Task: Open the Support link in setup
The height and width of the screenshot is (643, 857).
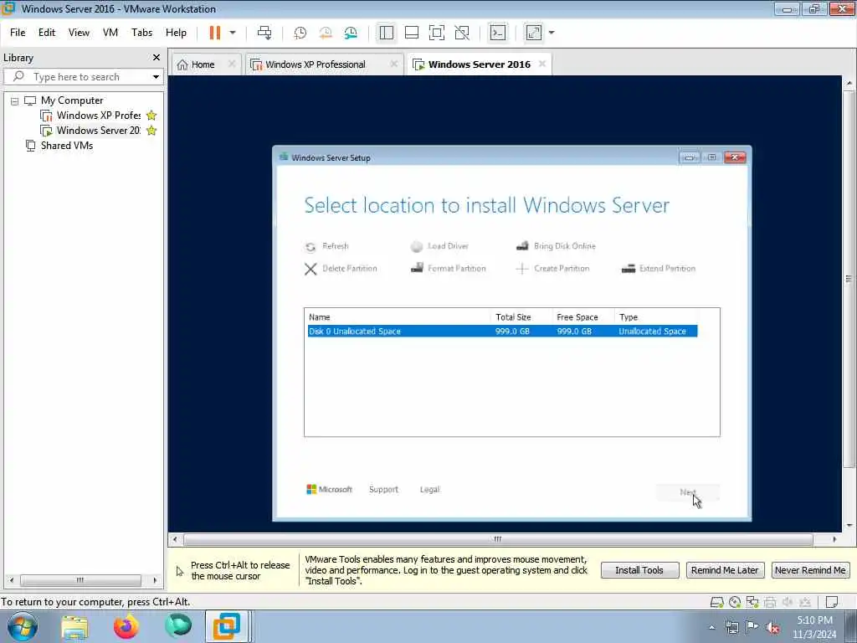Action: [383, 489]
